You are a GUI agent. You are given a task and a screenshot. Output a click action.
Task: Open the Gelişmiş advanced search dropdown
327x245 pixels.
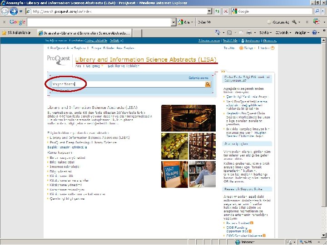(94, 66)
